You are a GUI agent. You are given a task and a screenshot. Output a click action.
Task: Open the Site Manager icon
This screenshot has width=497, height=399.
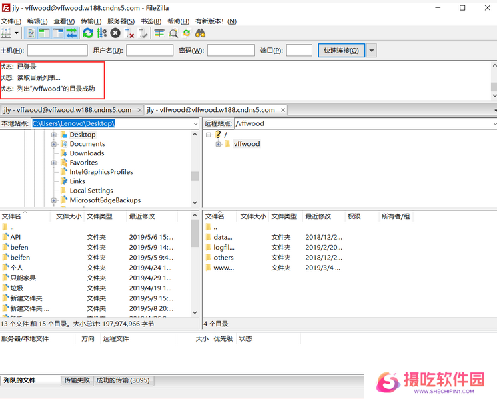coord(7,33)
